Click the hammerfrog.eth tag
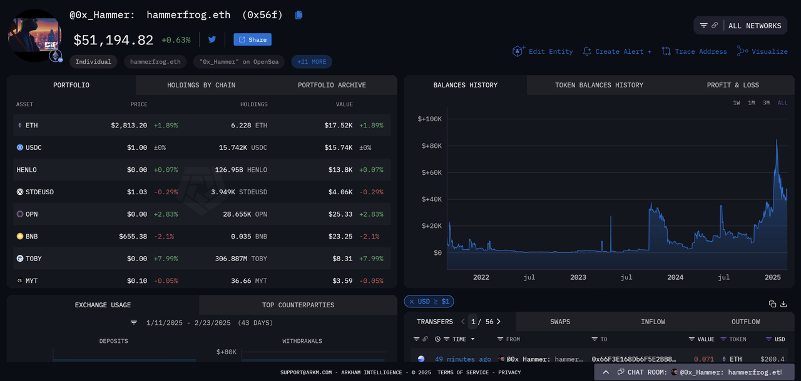 155,62
